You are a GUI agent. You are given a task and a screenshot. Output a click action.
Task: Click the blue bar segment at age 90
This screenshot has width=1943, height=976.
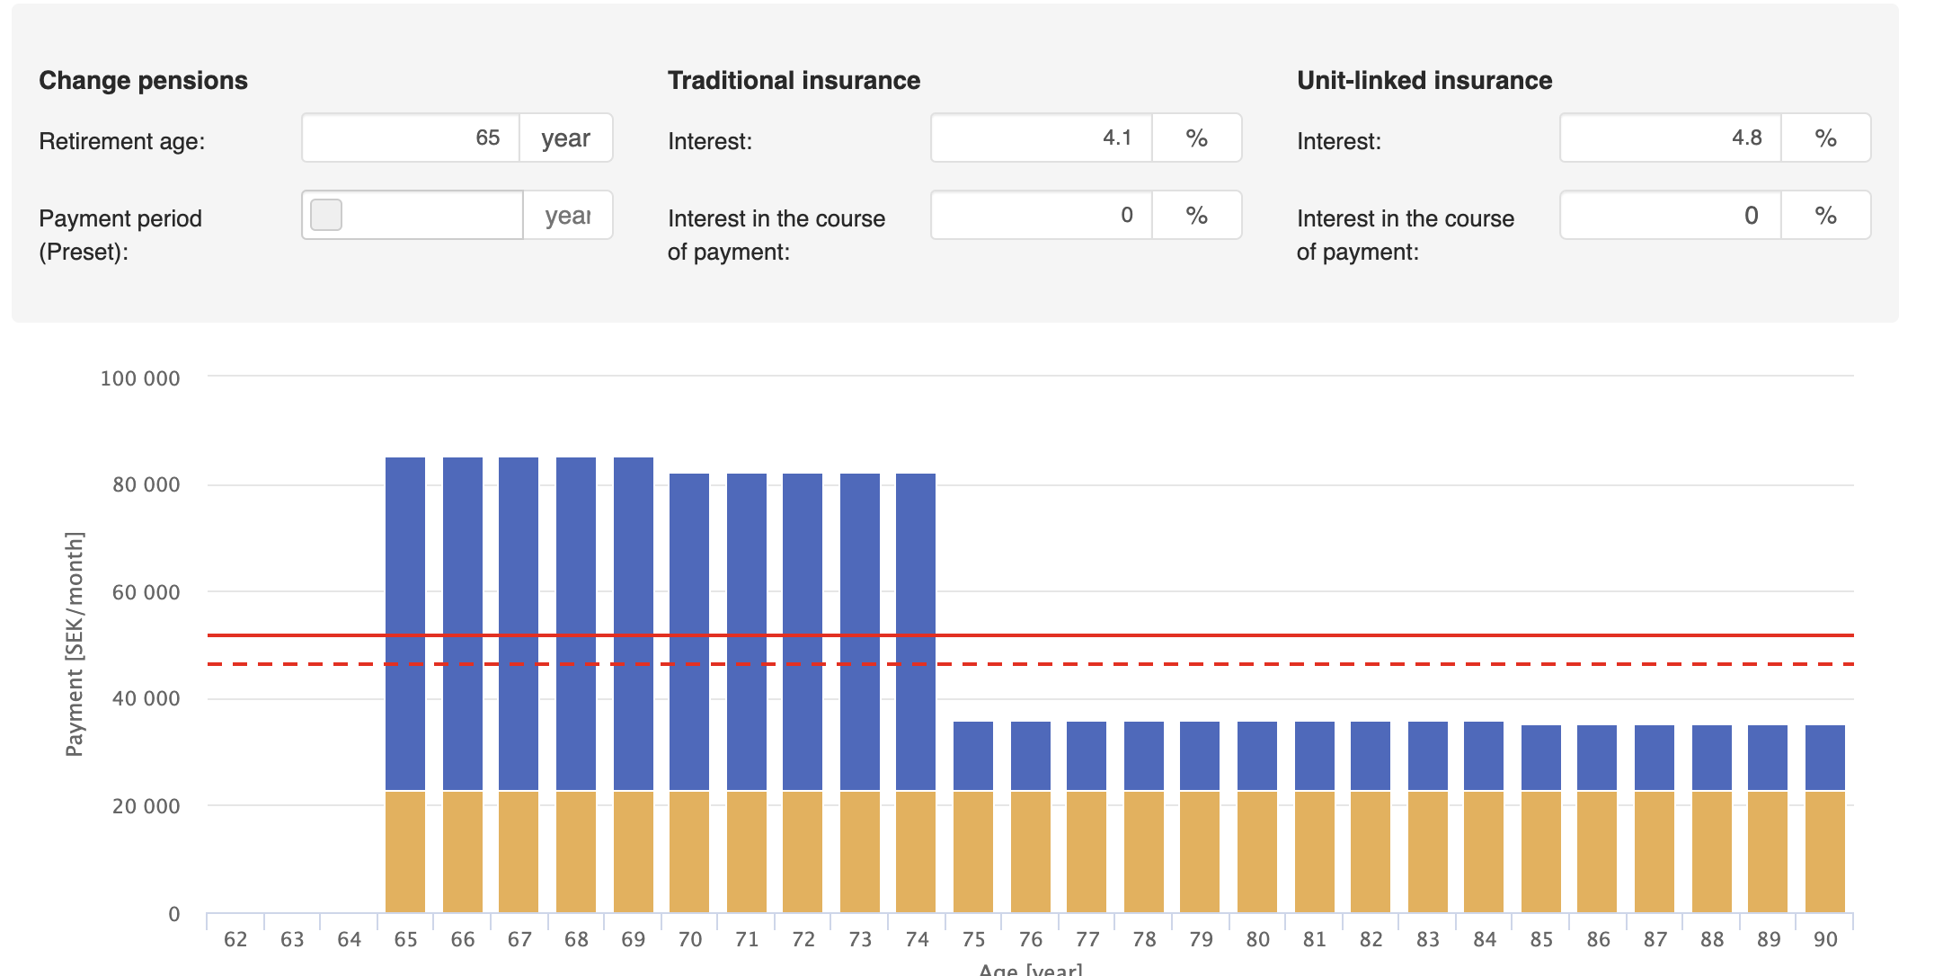(x=1825, y=758)
